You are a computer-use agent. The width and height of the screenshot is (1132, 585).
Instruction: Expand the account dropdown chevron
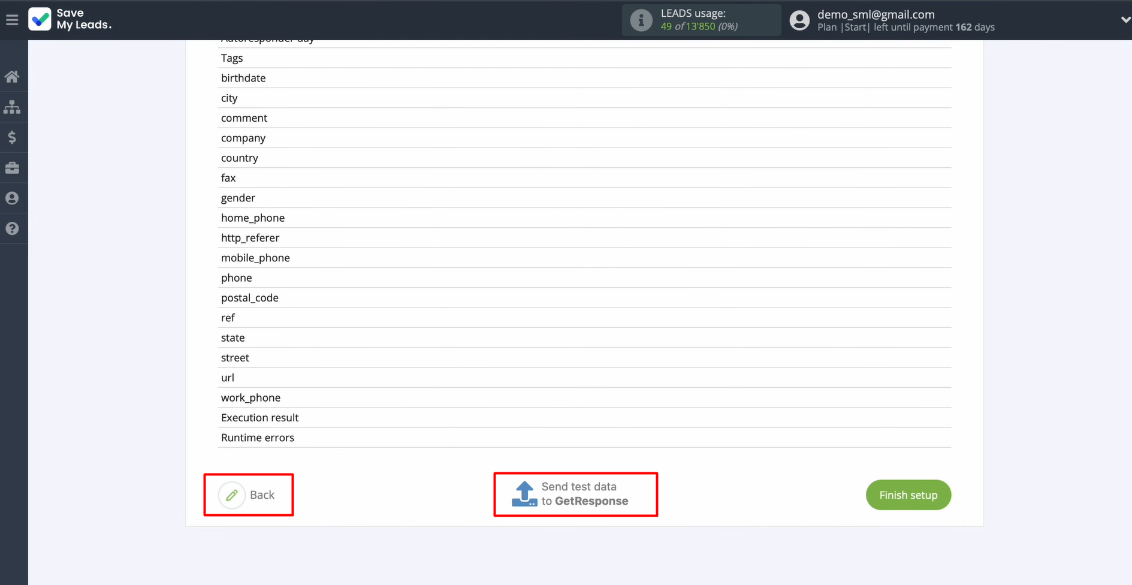click(x=1125, y=19)
